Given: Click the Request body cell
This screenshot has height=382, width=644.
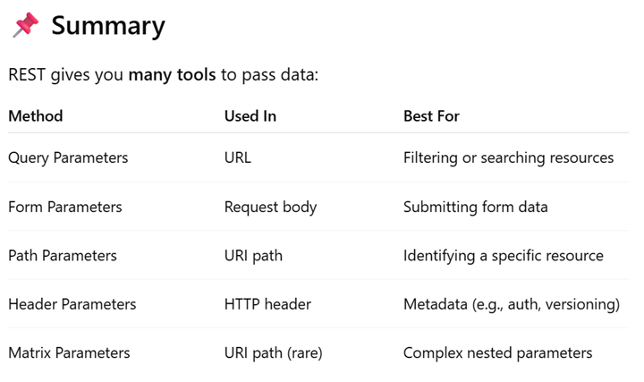Looking at the screenshot, I should (271, 207).
